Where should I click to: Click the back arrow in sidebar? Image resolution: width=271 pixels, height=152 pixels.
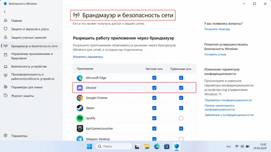pyautogui.click(x=5, y=12)
